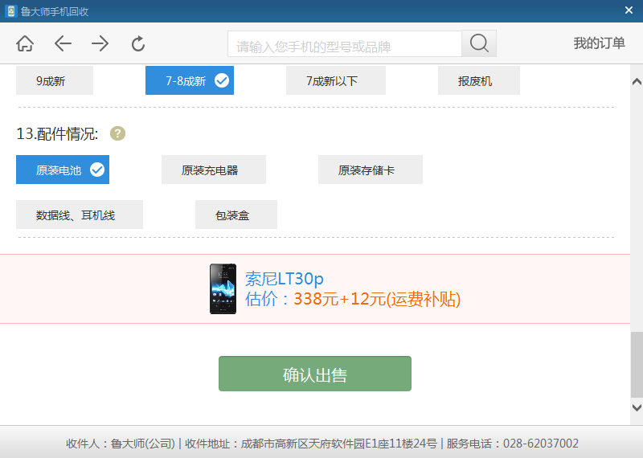This screenshot has width=643, height=458.
Task: Click the magnifier search button
Action: pos(479,43)
